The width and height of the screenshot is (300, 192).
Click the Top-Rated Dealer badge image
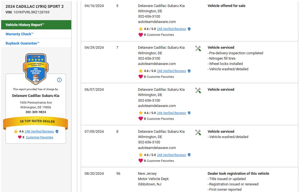36,69
